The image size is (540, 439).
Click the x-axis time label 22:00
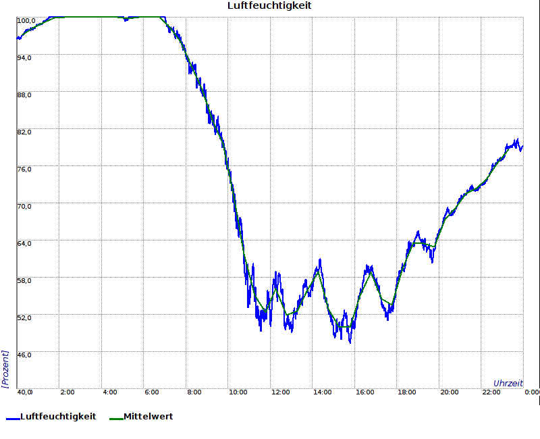tap(491, 392)
